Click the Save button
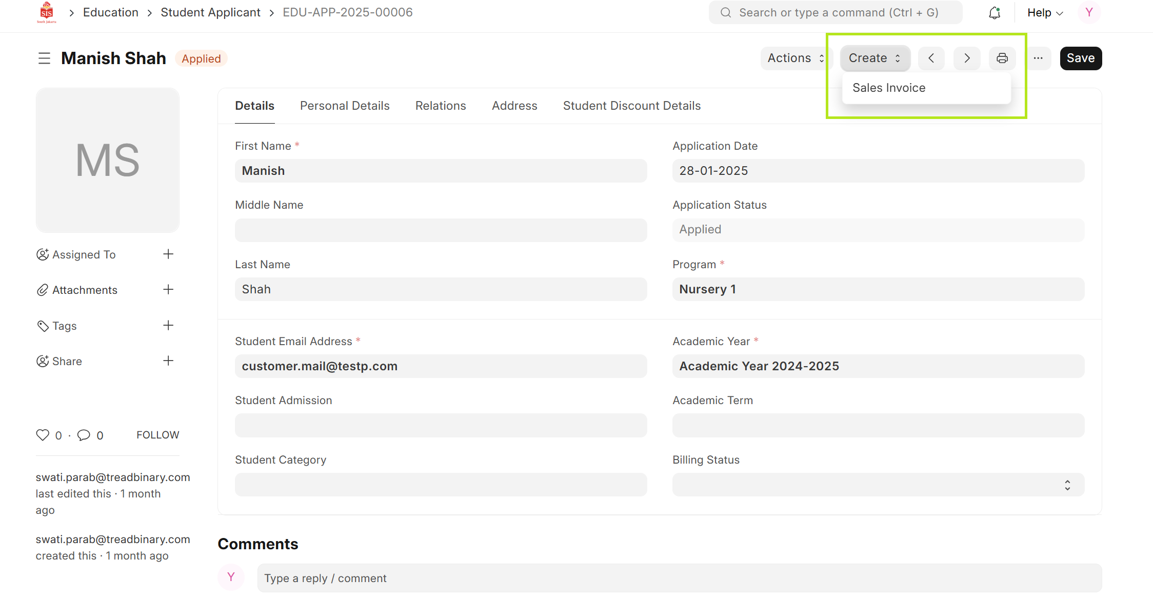 (1081, 58)
